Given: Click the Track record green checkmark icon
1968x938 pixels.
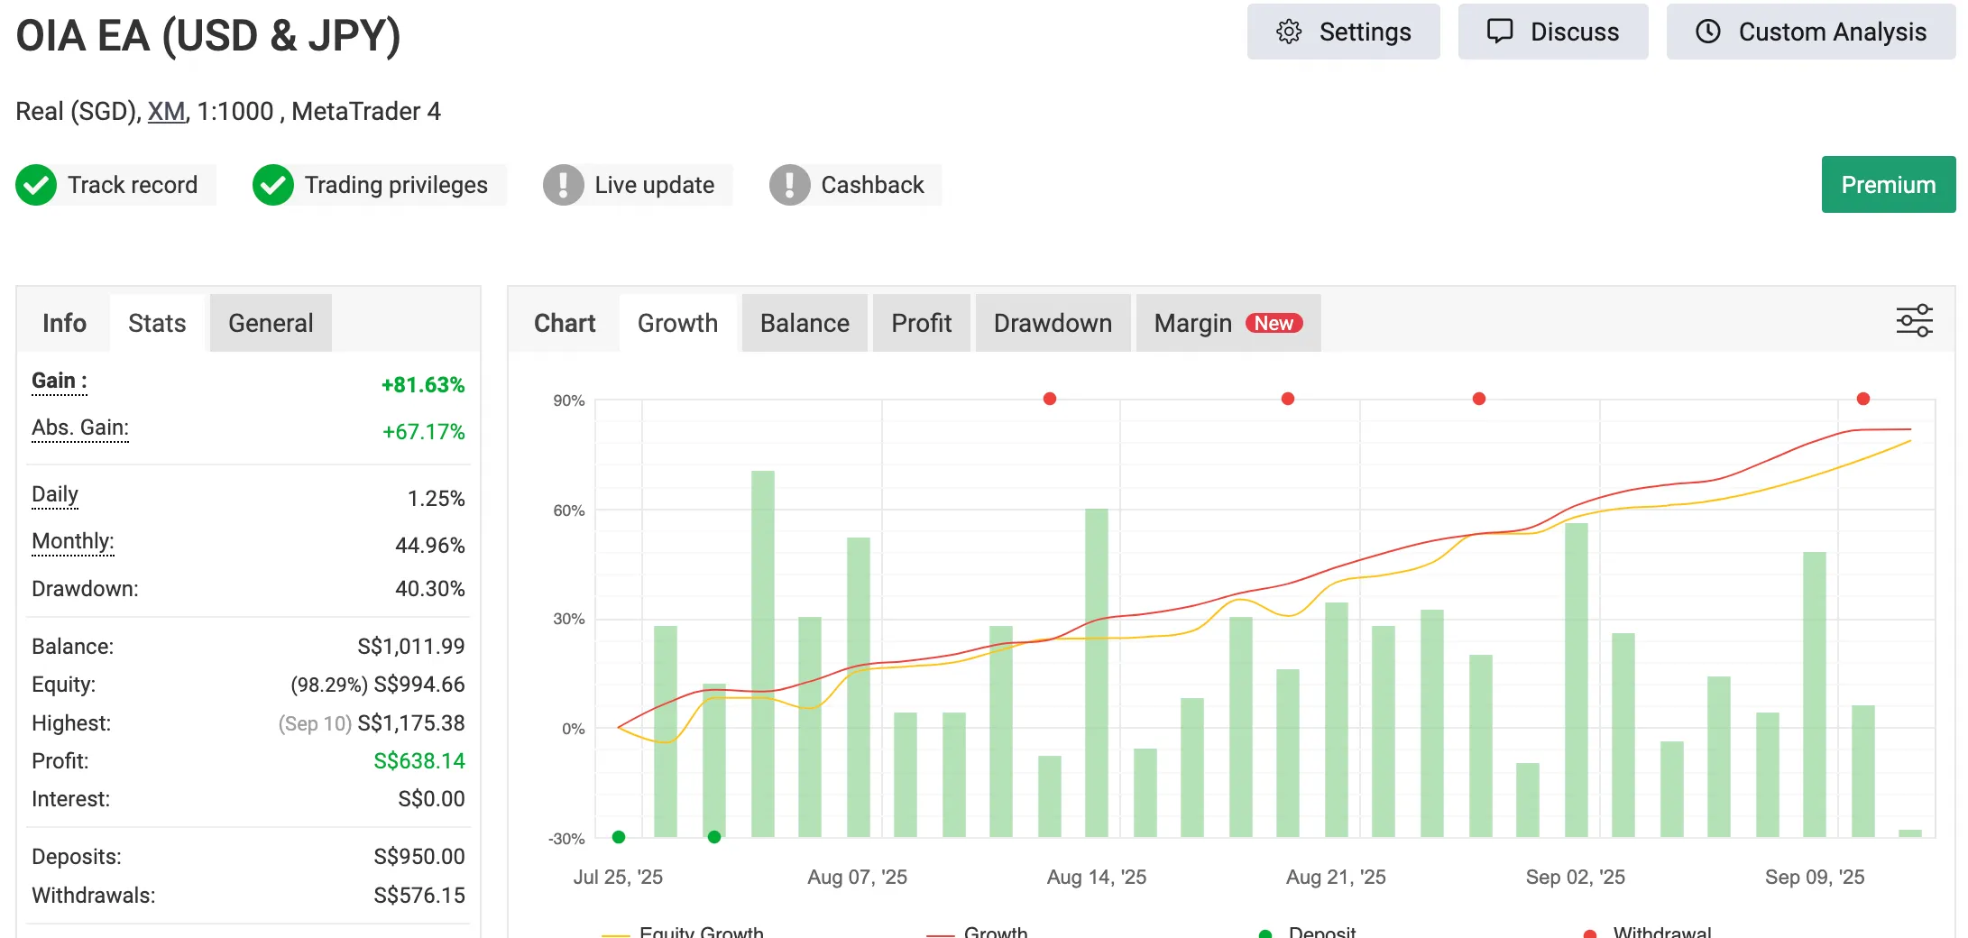Looking at the screenshot, I should tap(36, 185).
